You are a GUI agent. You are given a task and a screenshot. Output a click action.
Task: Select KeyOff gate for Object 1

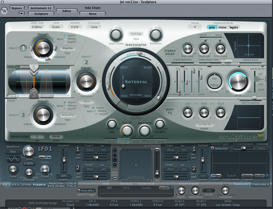coord(65,42)
